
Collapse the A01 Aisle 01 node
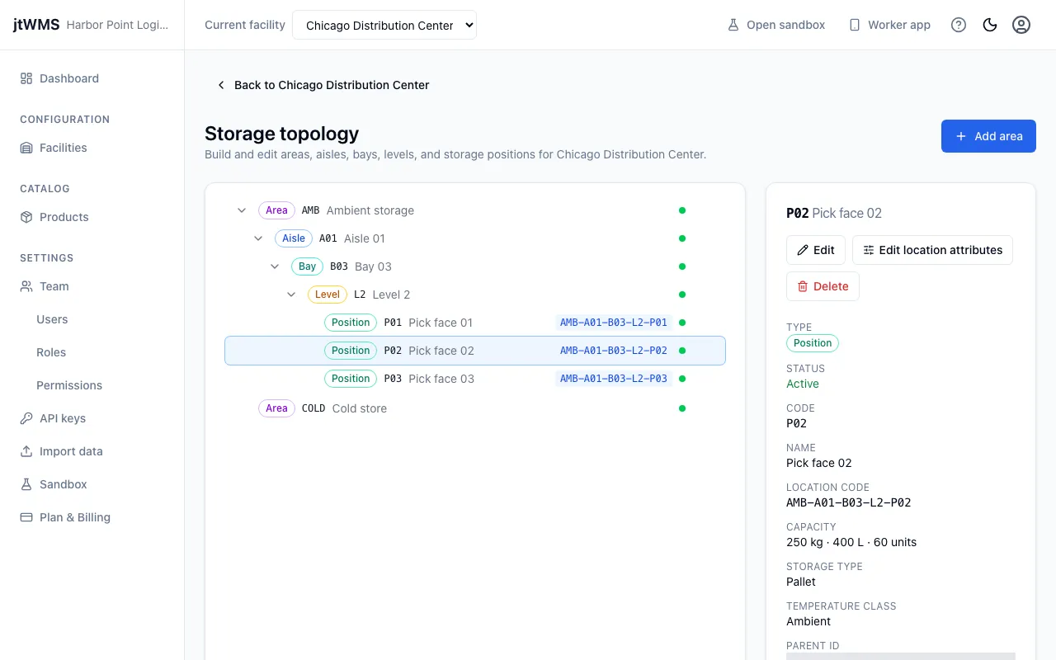click(258, 238)
